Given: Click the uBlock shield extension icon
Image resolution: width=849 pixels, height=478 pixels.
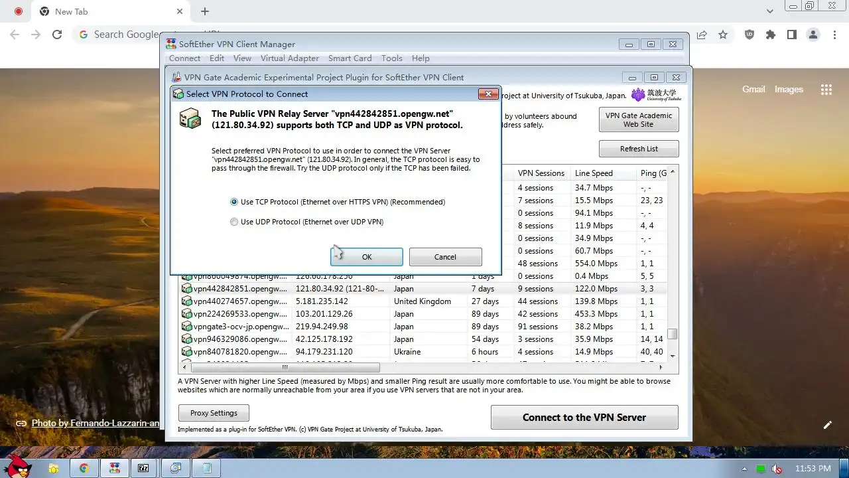Looking at the screenshot, I should point(750,35).
